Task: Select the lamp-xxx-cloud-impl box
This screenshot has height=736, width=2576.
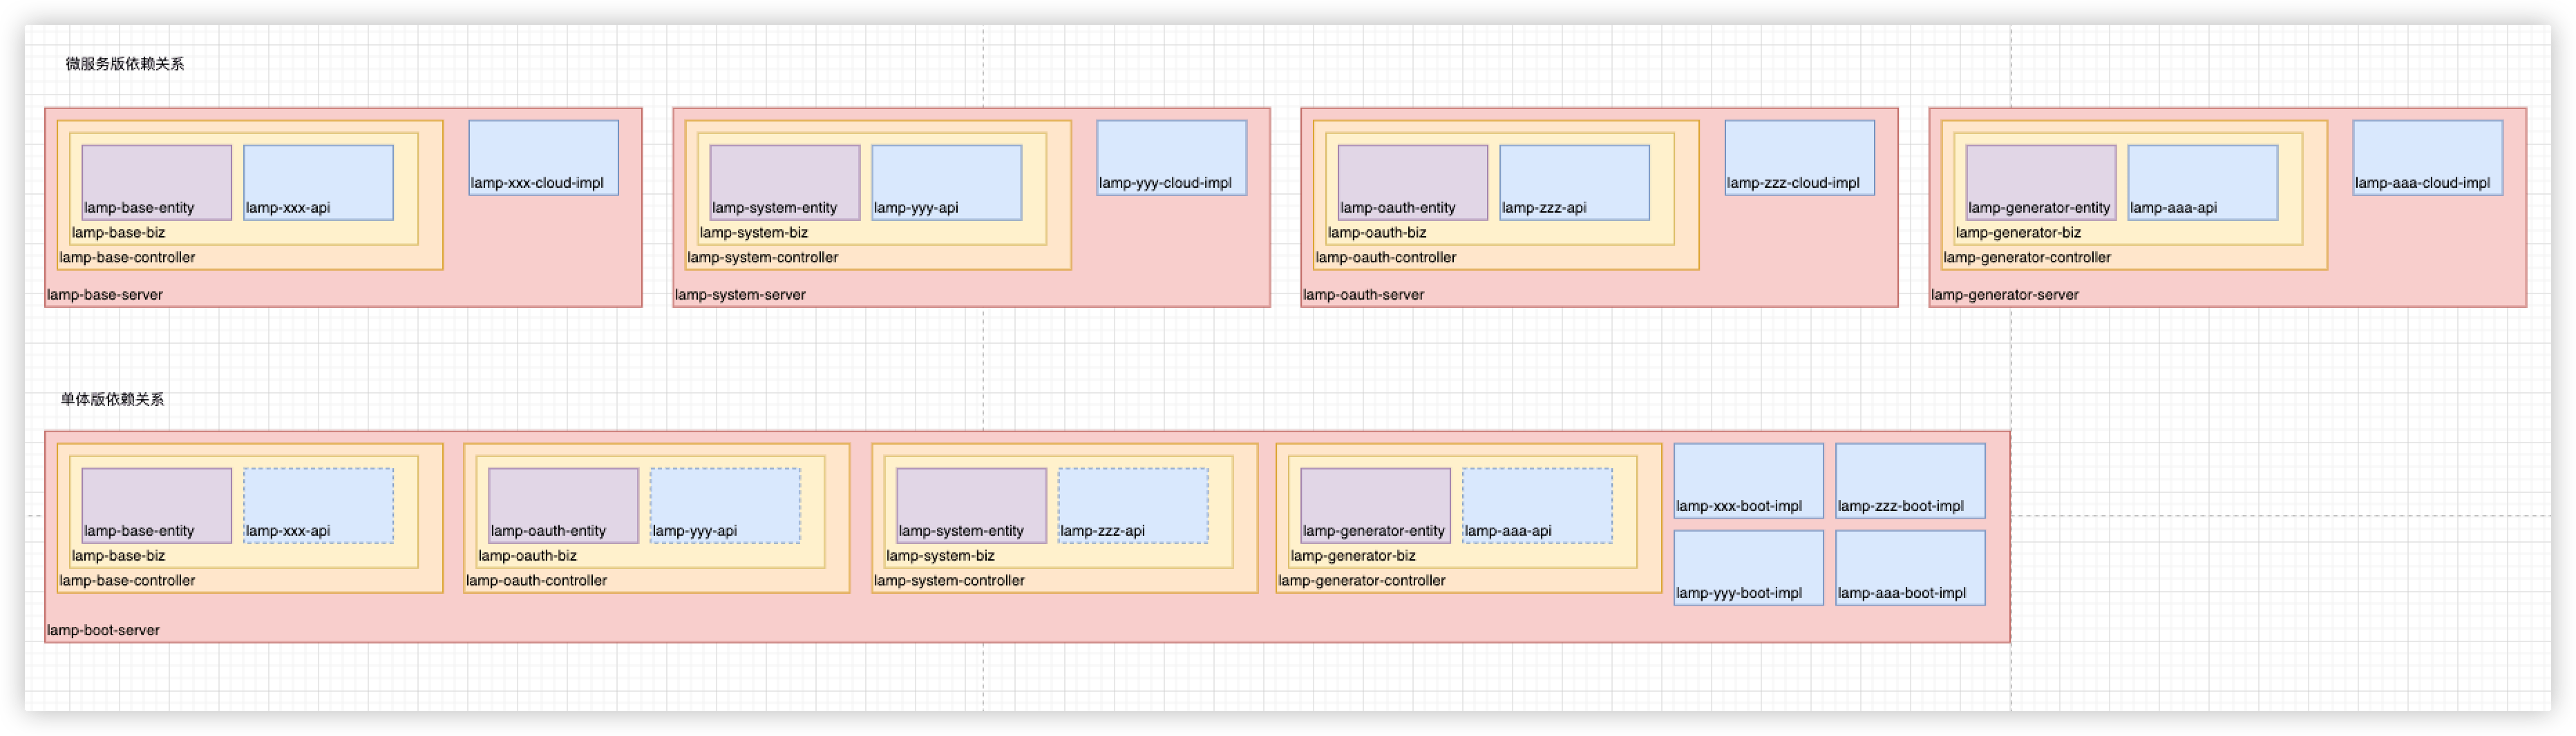Action: pos(543,158)
